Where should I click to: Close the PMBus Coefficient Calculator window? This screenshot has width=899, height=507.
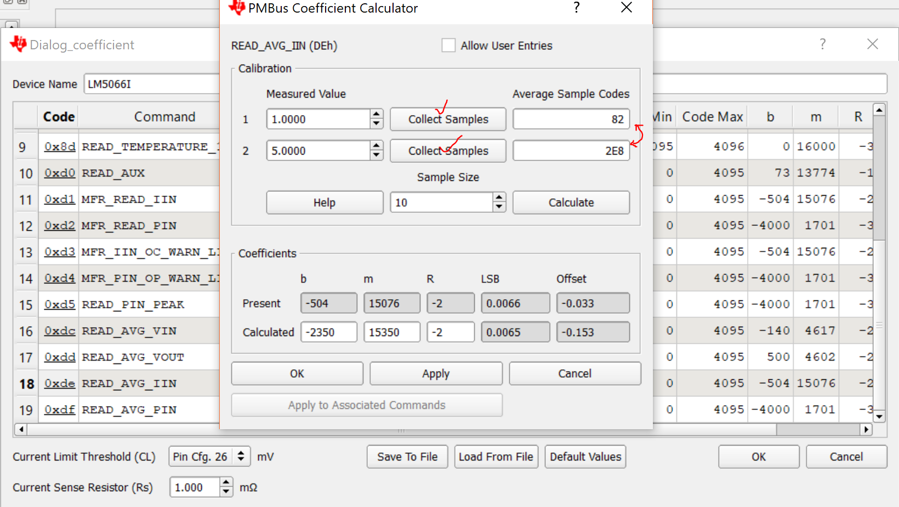click(x=627, y=8)
